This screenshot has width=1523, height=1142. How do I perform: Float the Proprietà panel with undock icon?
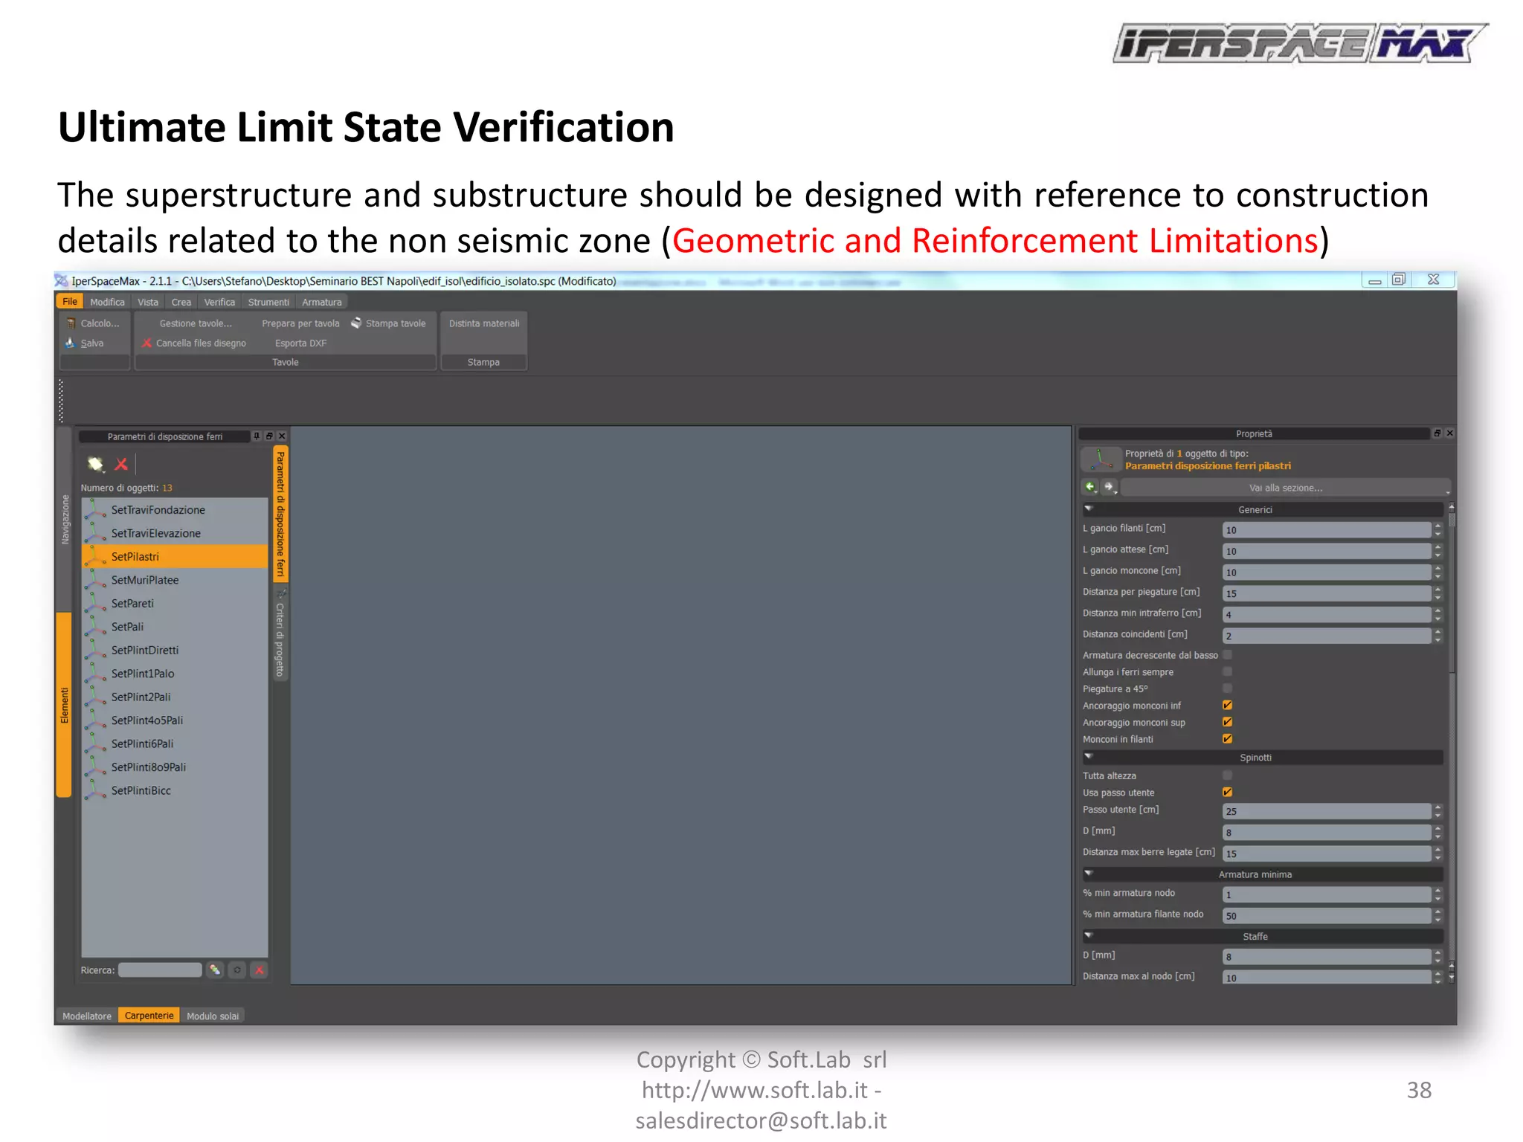tap(1437, 433)
